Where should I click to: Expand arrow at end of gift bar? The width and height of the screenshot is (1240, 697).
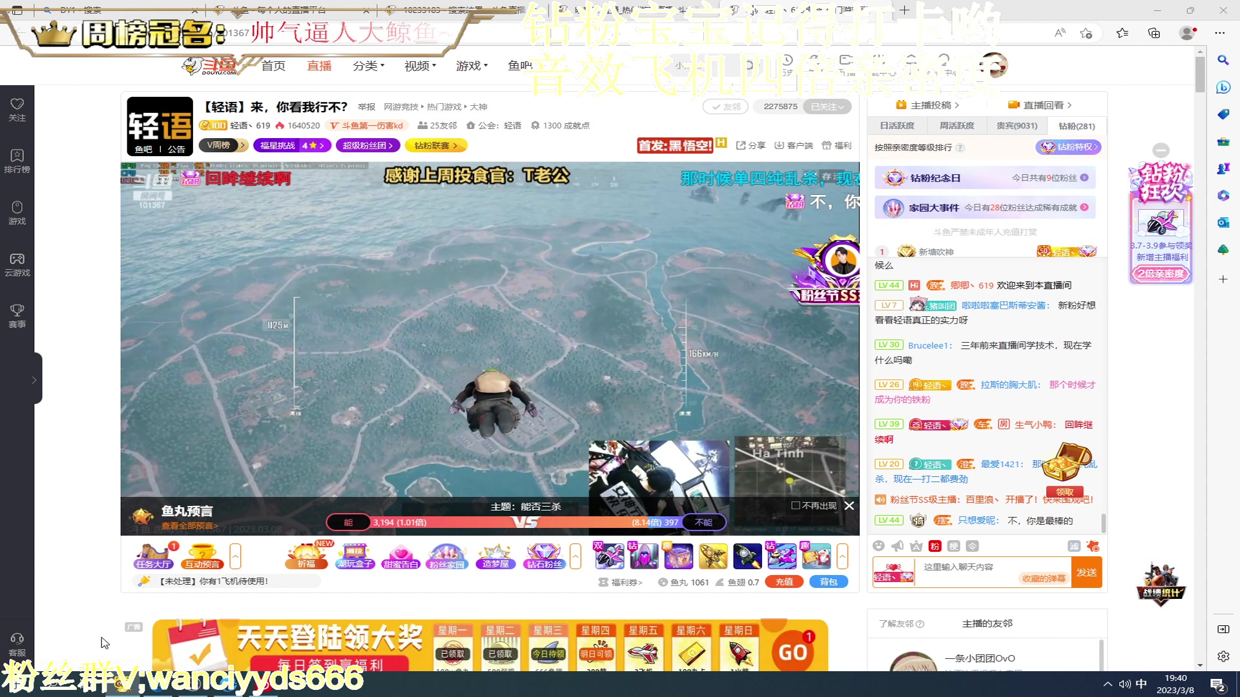click(x=842, y=556)
